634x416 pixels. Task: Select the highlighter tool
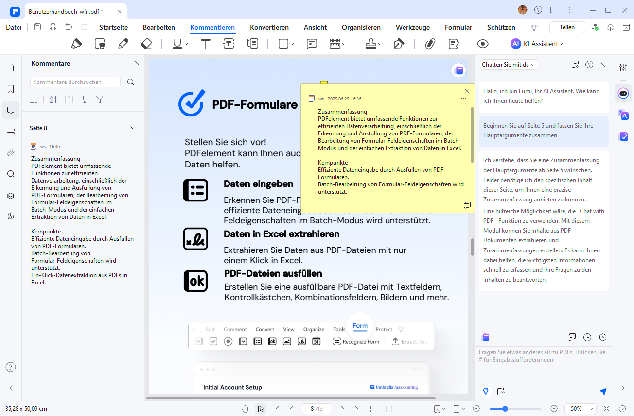[x=77, y=44]
